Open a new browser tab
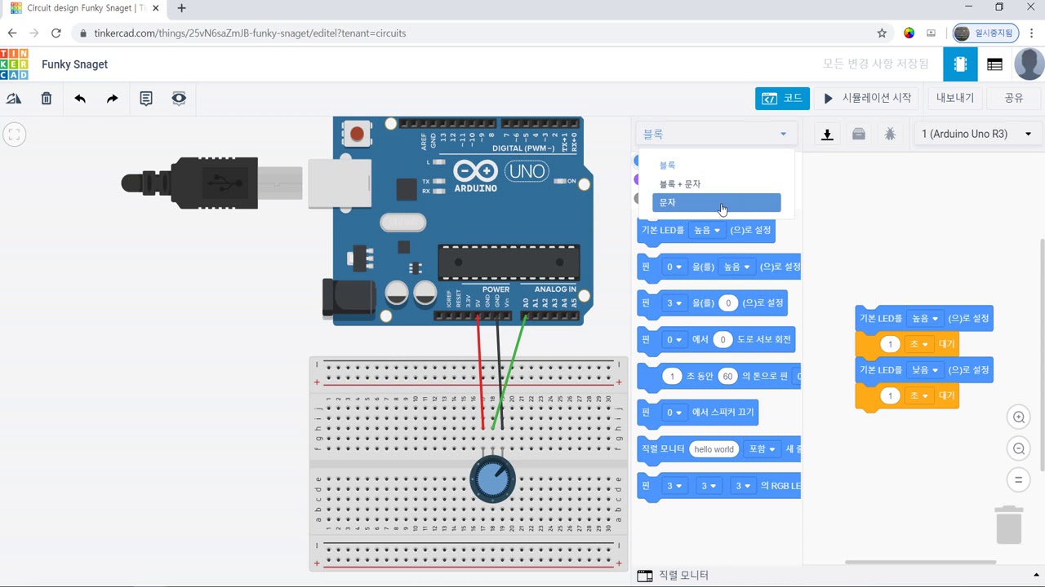 (181, 8)
